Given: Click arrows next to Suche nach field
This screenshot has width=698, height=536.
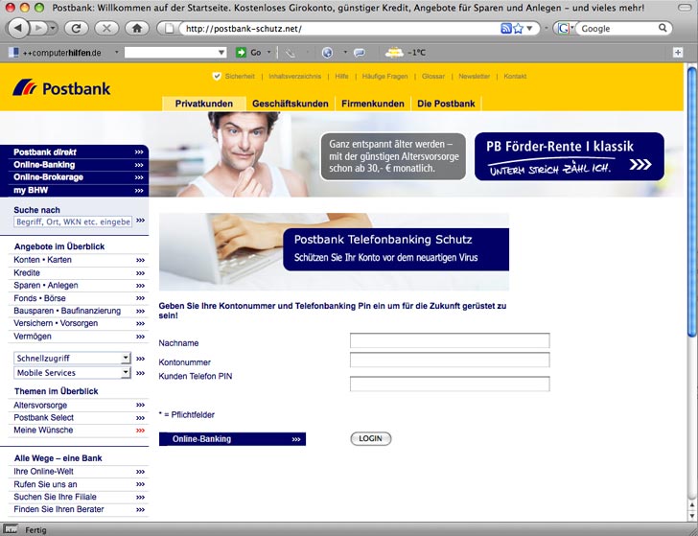Looking at the screenshot, I should [x=140, y=221].
